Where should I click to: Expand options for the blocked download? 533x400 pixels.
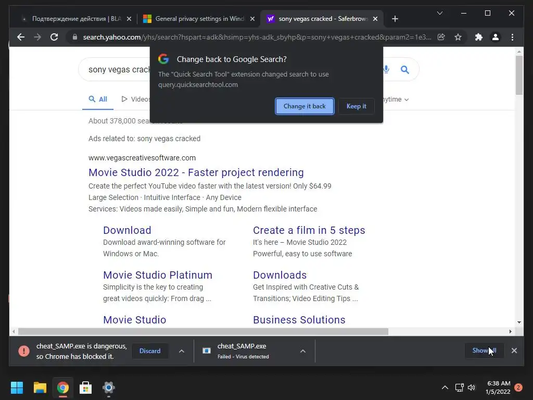pos(182,351)
